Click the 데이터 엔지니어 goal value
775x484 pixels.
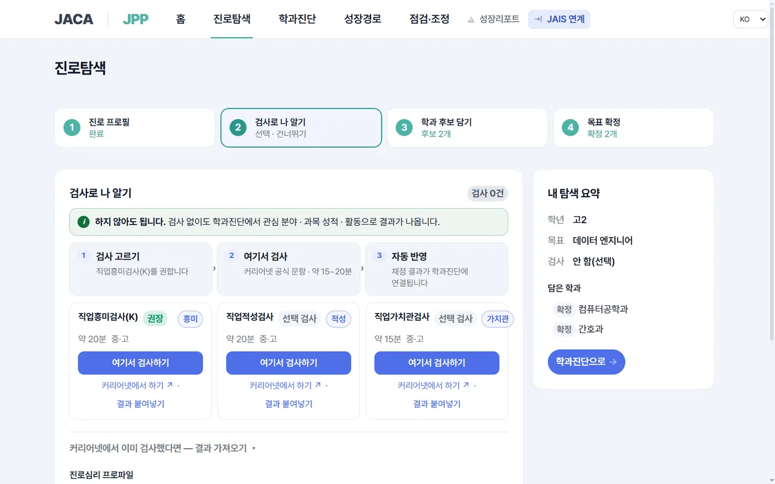[x=602, y=240]
